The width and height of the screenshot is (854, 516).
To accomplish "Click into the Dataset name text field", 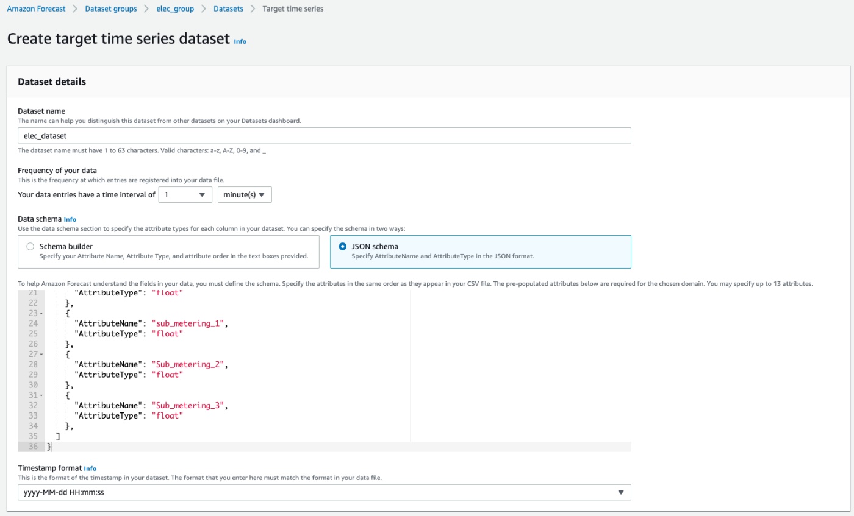I will pyautogui.click(x=324, y=136).
